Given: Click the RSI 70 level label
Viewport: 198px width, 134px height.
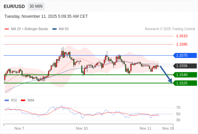Looking at the screenshot, I should click(178, 108).
